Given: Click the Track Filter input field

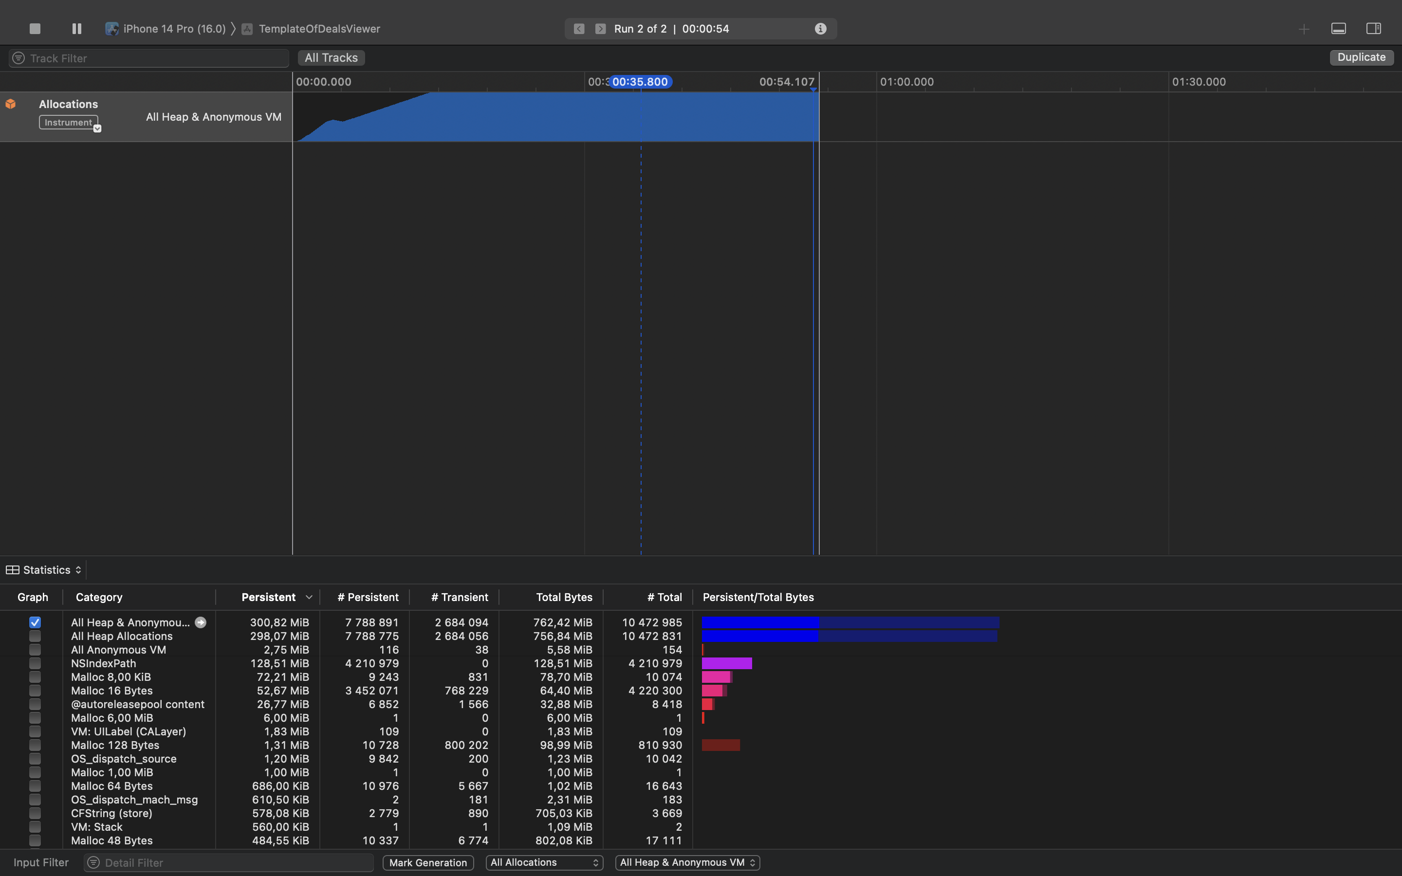Looking at the screenshot, I should coord(149,58).
